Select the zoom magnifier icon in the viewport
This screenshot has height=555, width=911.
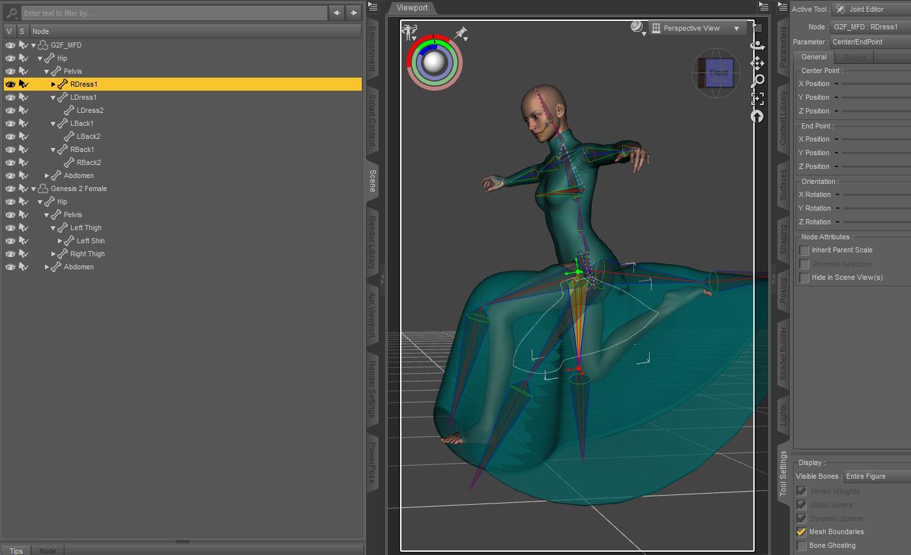[x=757, y=81]
